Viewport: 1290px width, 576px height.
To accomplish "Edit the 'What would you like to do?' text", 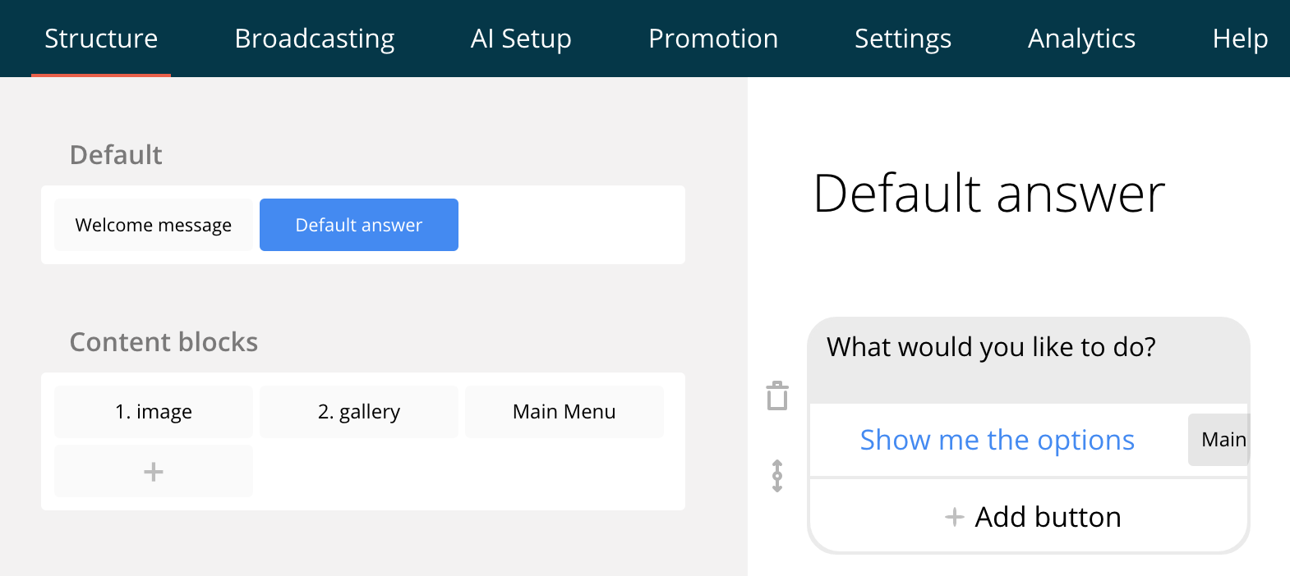I will tap(991, 348).
